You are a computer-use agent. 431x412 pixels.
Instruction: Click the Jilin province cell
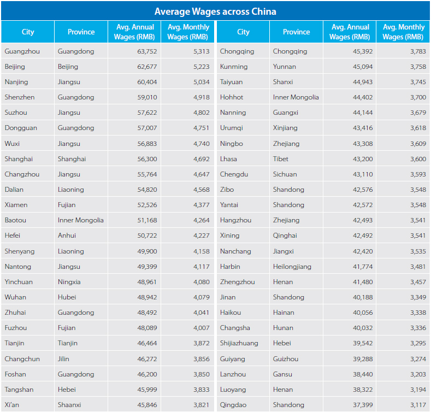pos(64,359)
